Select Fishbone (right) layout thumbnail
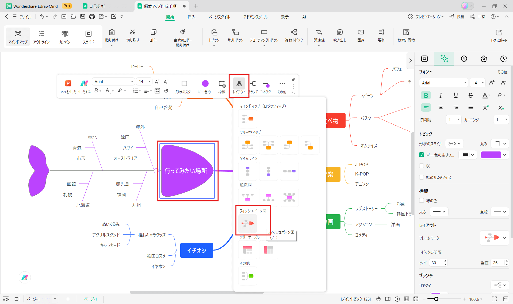 (x=248, y=223)
